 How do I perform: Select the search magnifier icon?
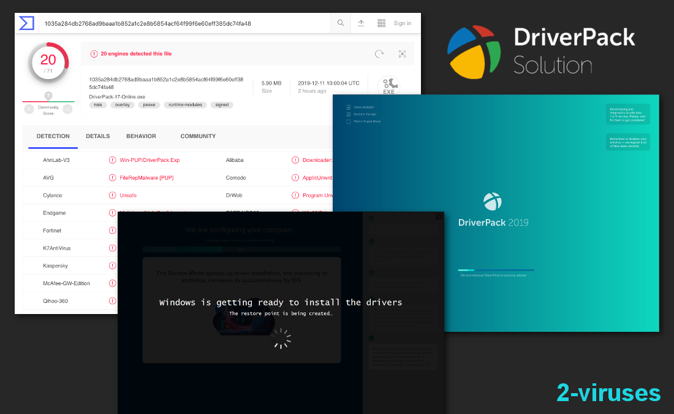click(340, 23)
